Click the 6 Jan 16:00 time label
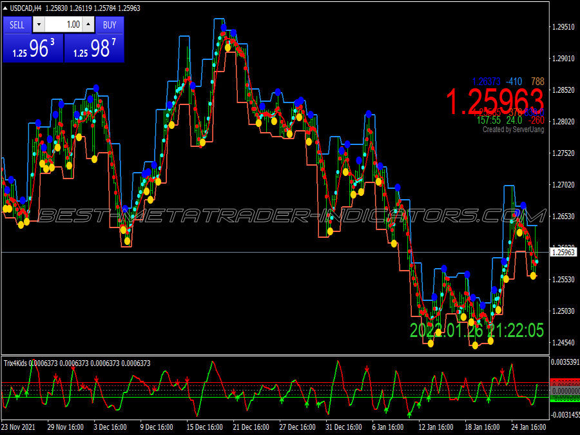The image size is (580, 435). click(x=388, y=427)
